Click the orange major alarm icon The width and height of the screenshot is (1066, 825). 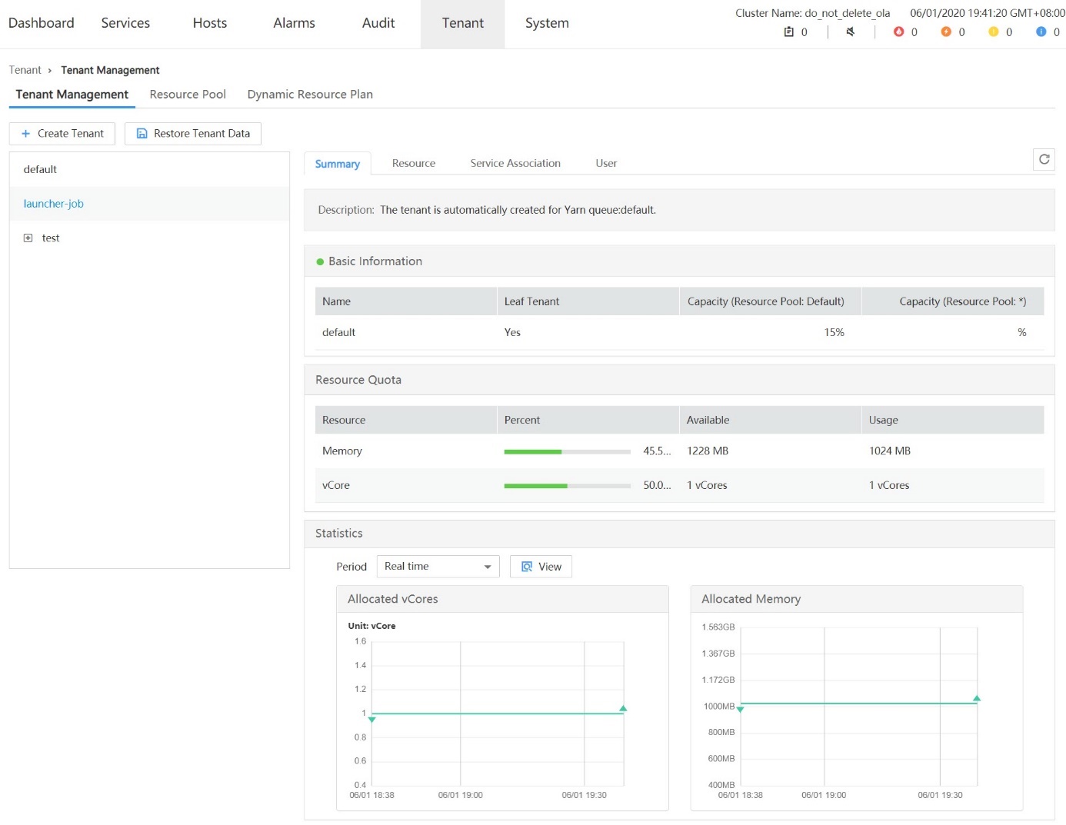[x=946, y=32]
